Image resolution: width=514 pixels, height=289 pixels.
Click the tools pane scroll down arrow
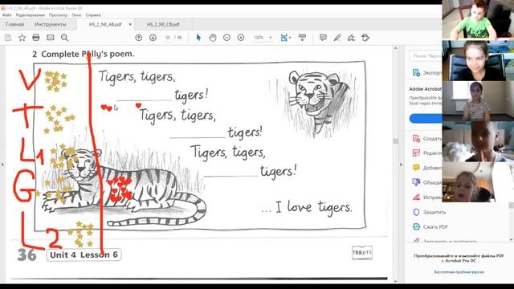point(511,239)
